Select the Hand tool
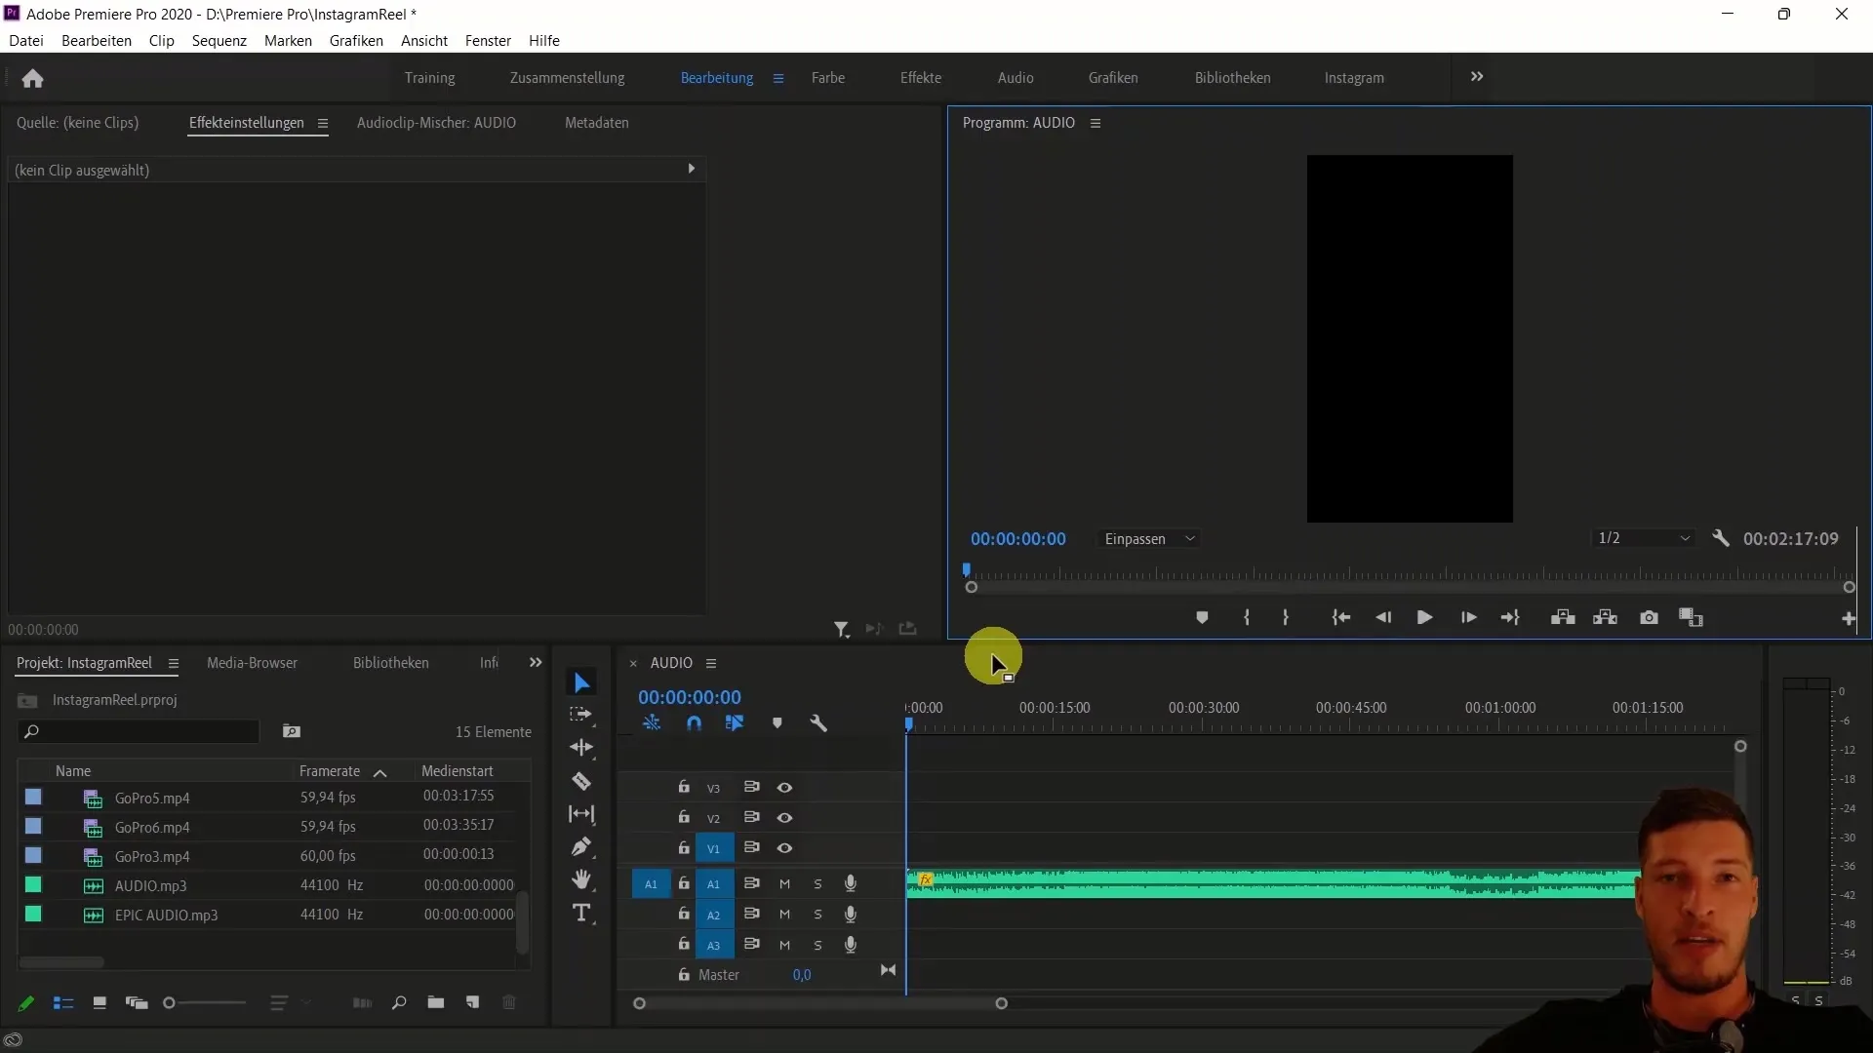Image resolution: width=1873 pixels, height=1053 pixels. (x=581, y=879)
